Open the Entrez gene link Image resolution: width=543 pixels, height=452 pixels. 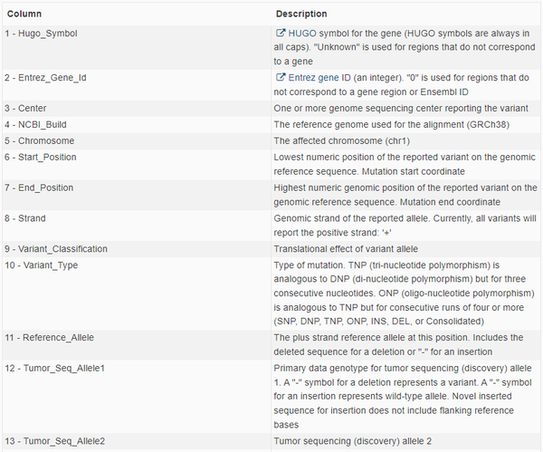click(311, 78)
